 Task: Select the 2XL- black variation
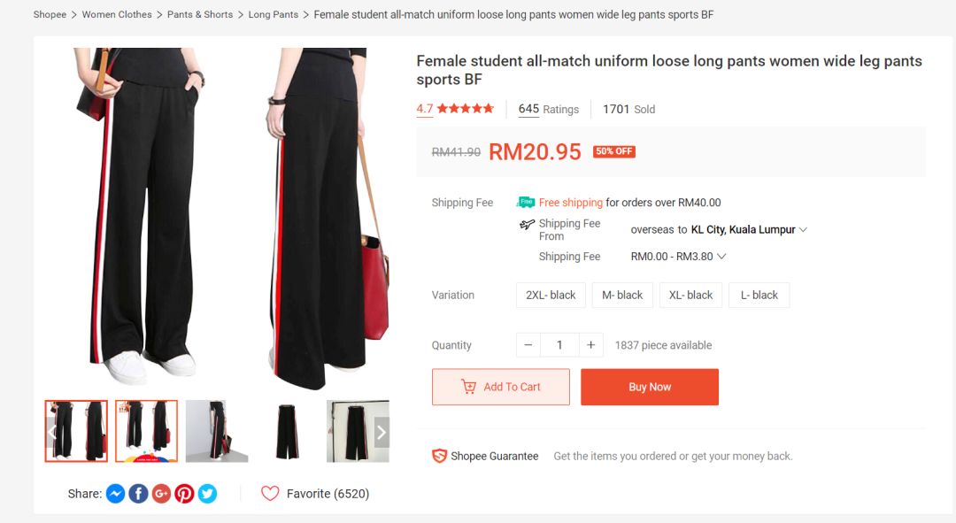551,296
